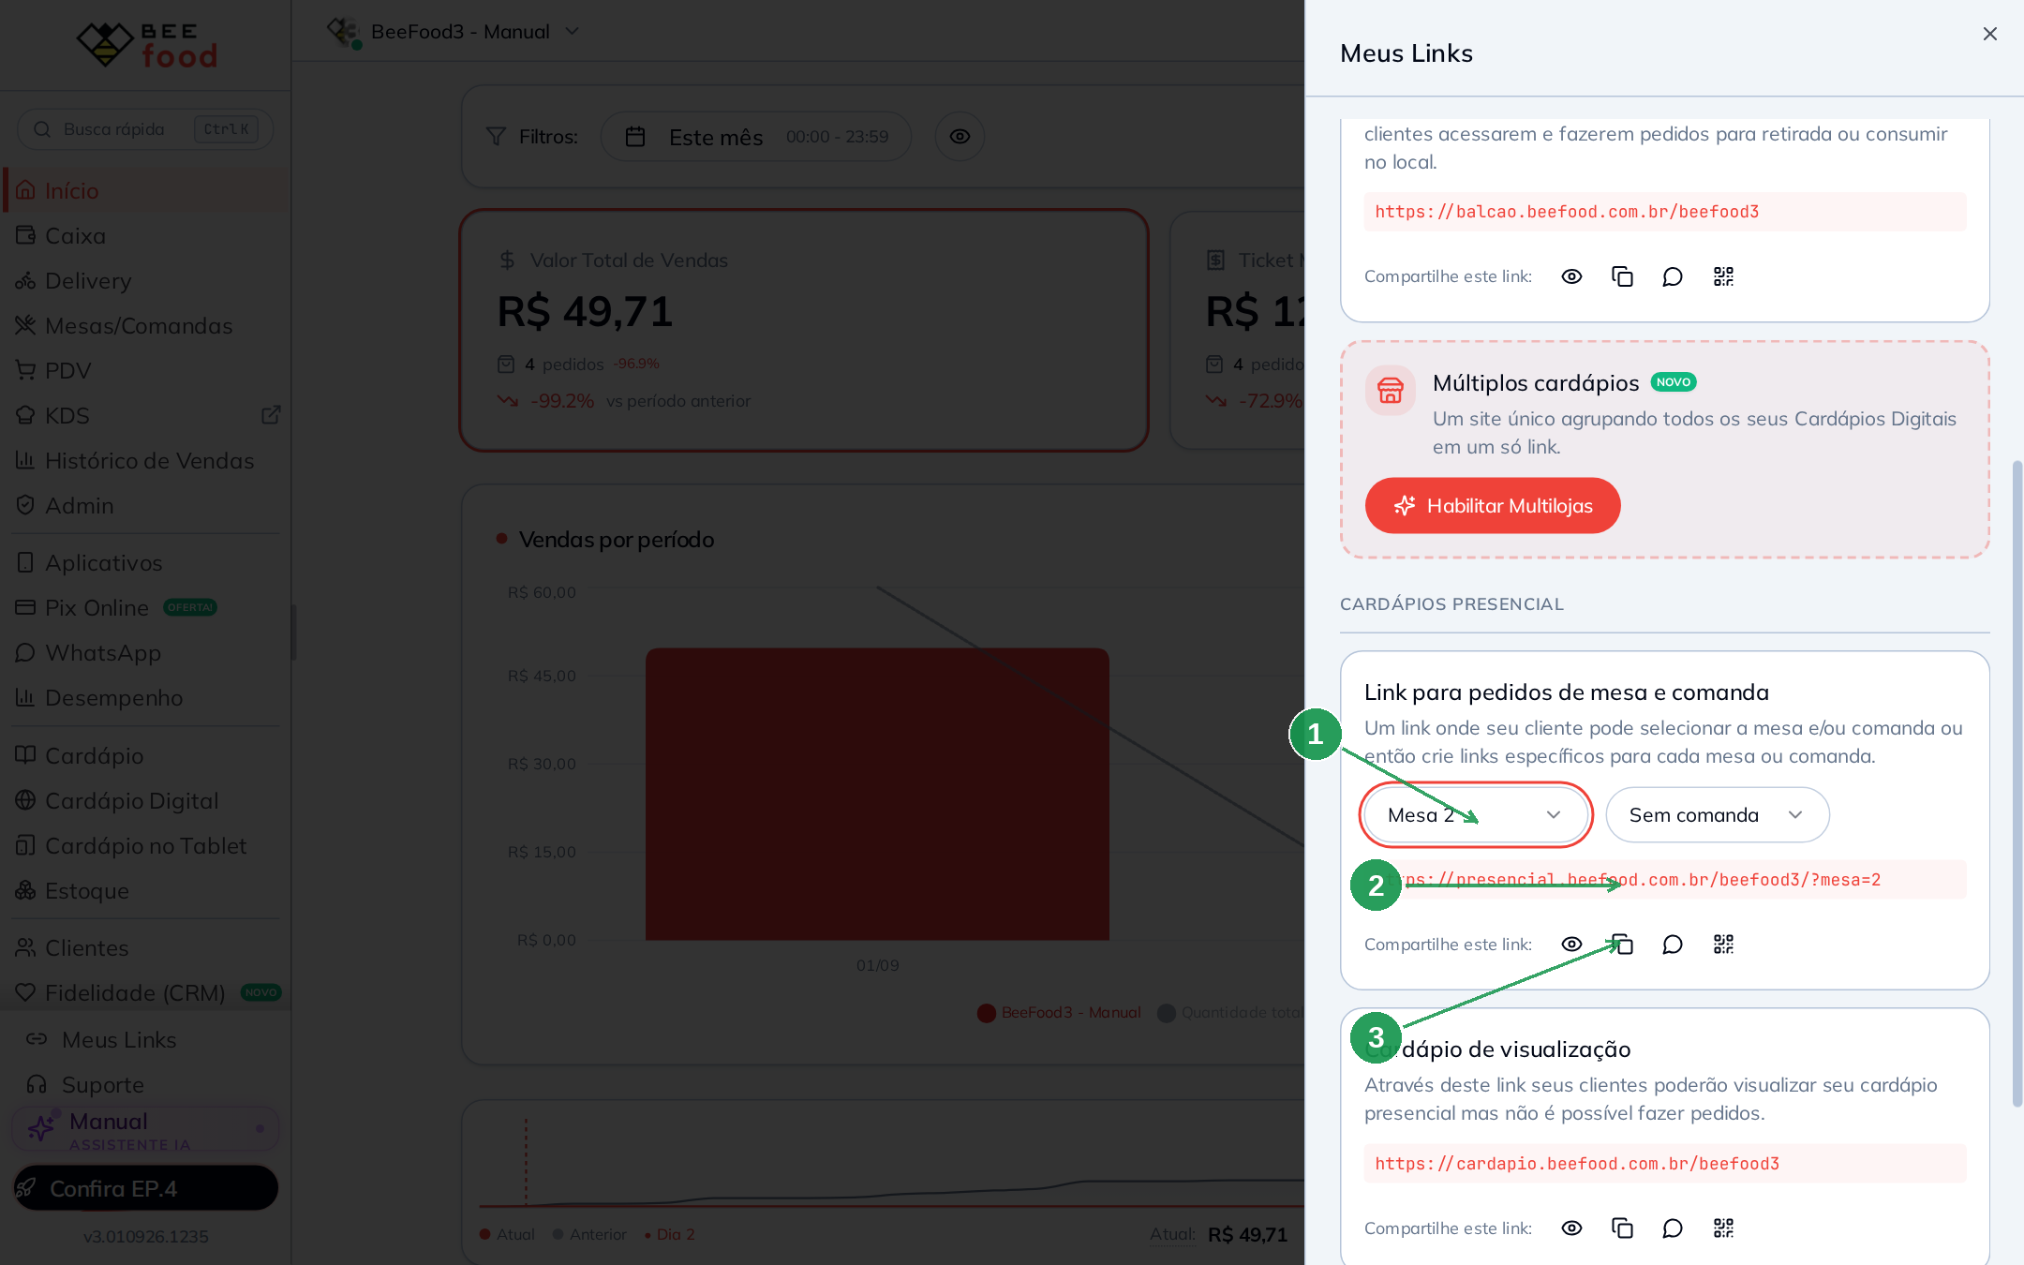Select the Valor Total de Vendas card
This screenshot has height=1265, width=2024.
click(804, 330)
